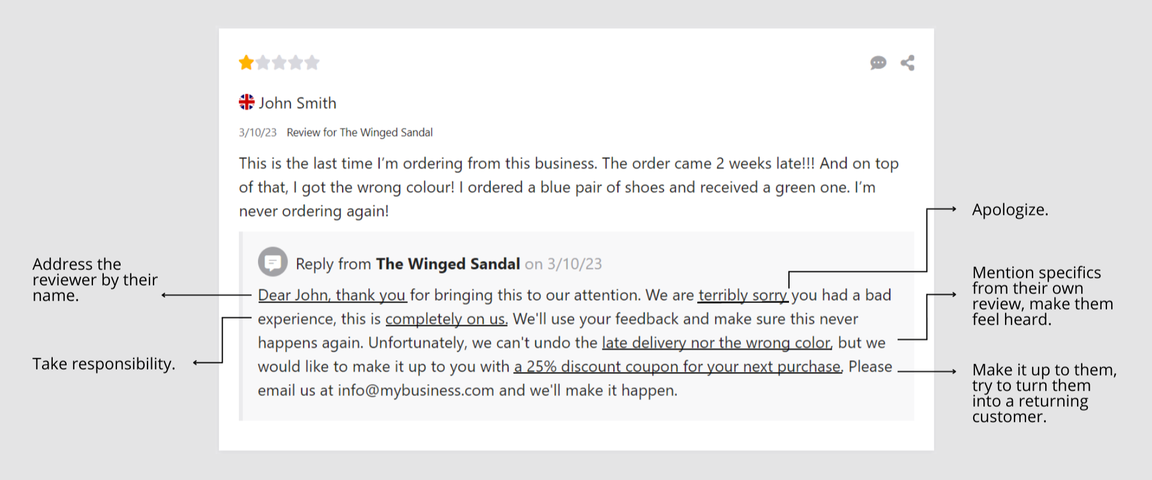The width and height of the screenshot is (1152, 480).
Task: Click the 'Apologize.' annotation label
Action: tap(1010, 210)
